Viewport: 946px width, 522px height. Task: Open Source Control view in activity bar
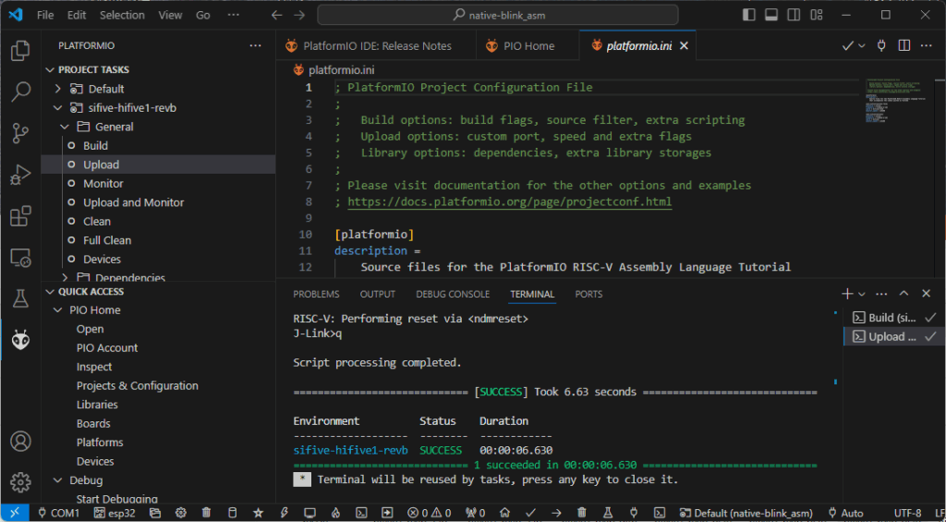click(x=20, y=132)
